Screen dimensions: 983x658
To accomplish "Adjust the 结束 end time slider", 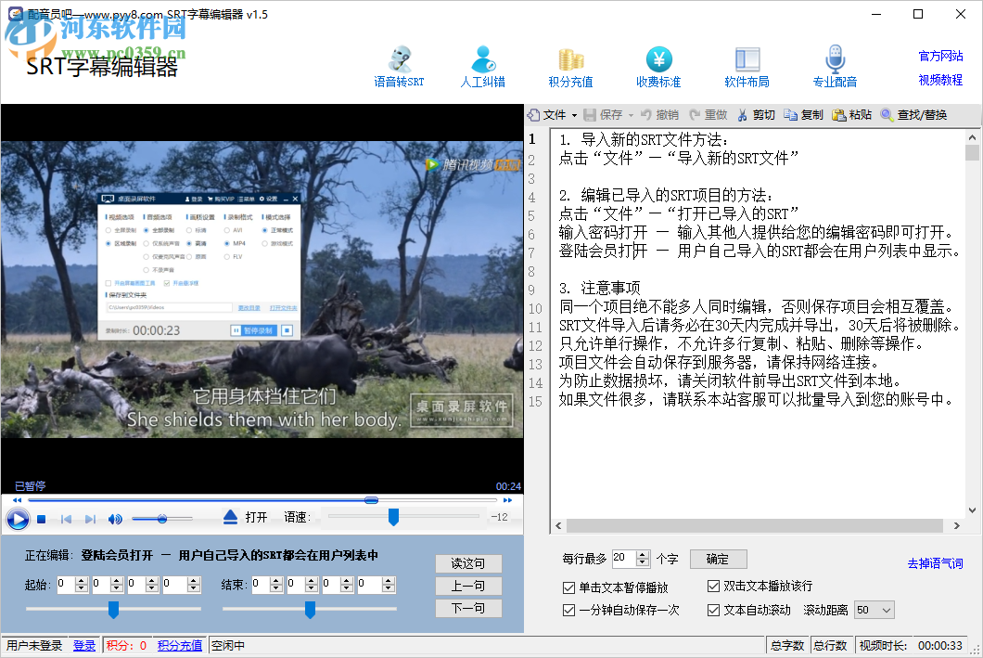I will tap(310, 609).
